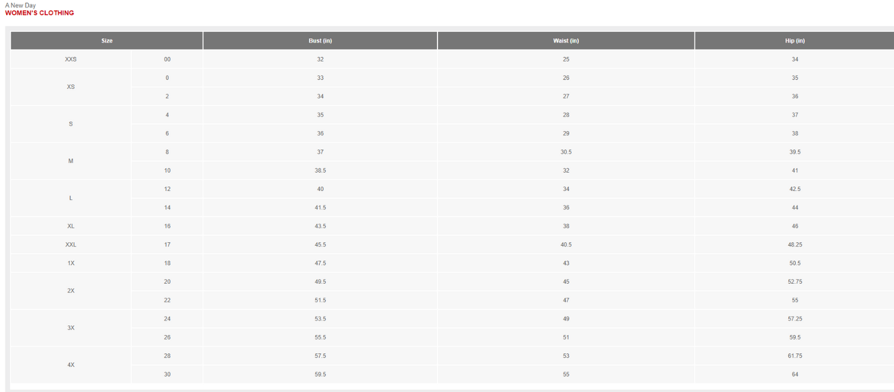Click the WOMEN'S CLOTHING heading
The width and height of the screenshot is (894, 392).
coord(40,13)
